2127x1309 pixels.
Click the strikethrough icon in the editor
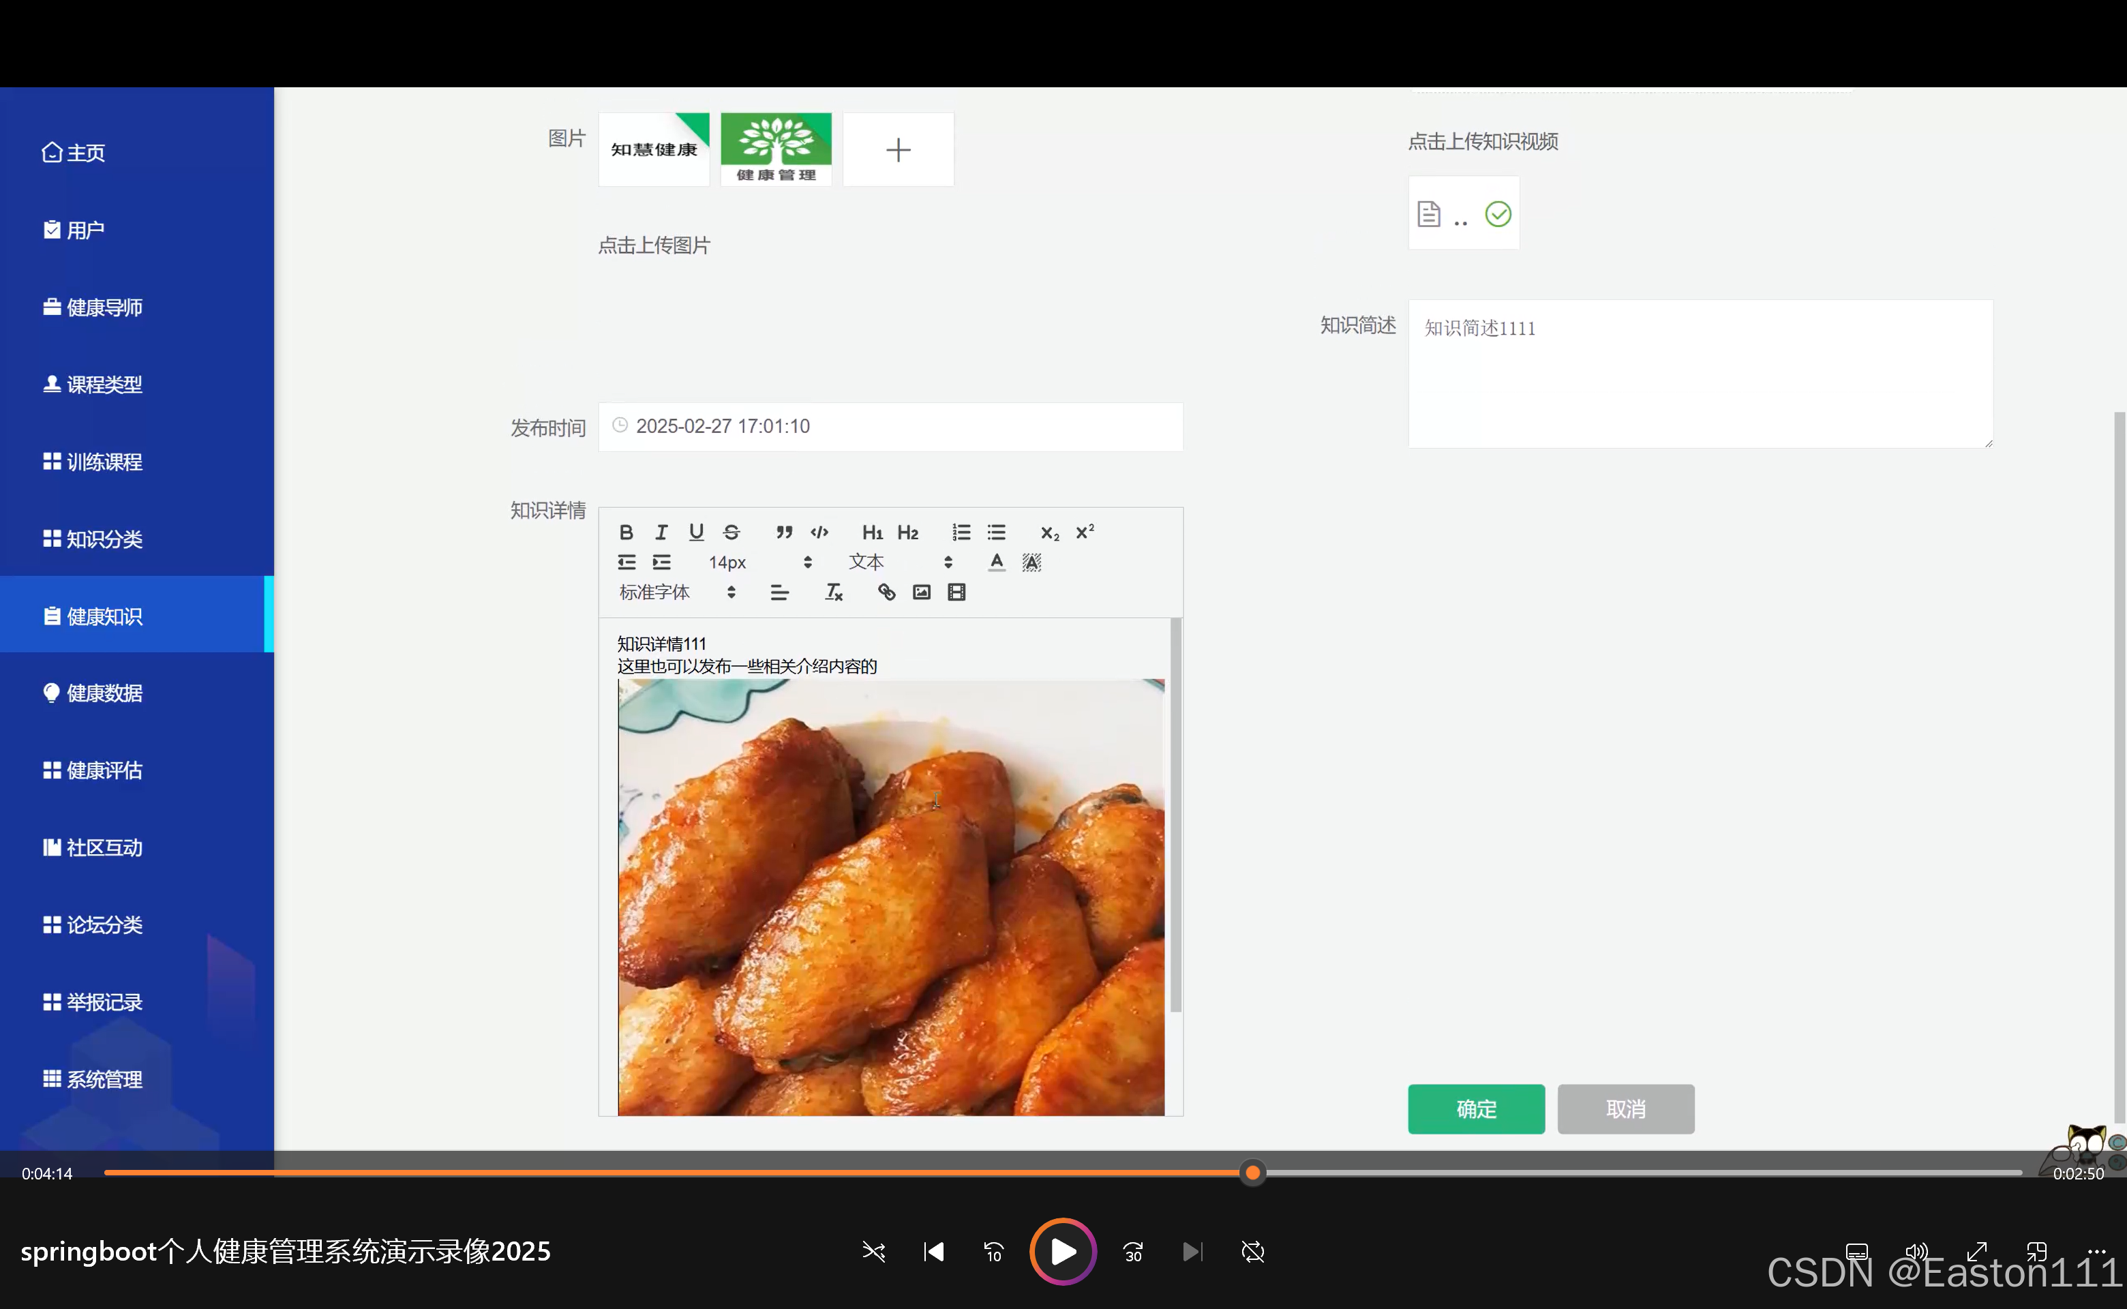point(731,532)
